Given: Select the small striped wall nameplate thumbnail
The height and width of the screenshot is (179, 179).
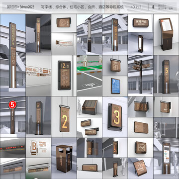Looking at the screenshot, I should [x=64, y=43].
